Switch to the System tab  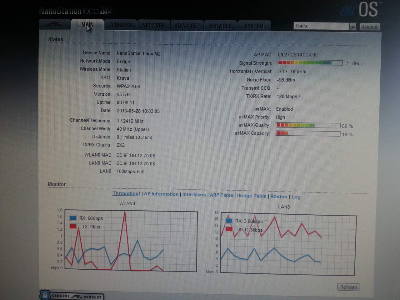point(254,26)
